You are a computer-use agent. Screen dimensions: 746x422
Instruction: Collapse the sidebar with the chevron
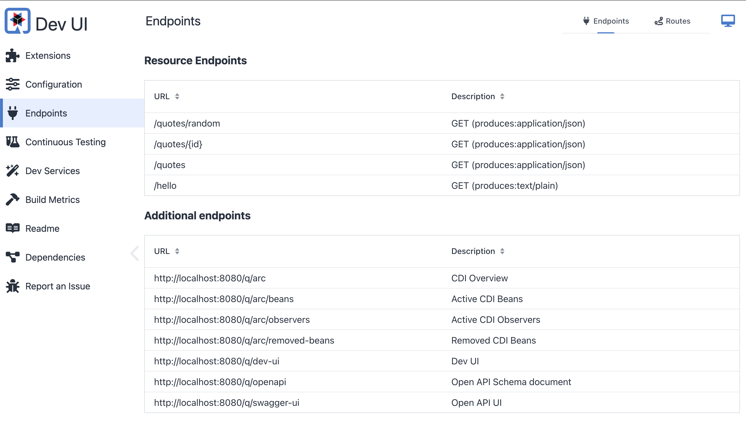[x=134, y=253]
